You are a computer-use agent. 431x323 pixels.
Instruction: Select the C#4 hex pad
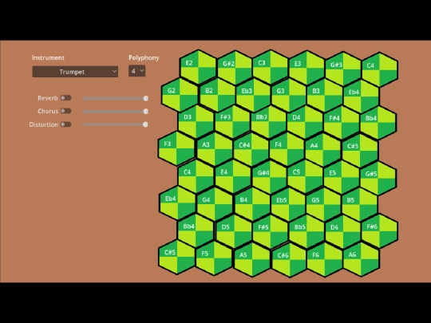coord(251,149)
